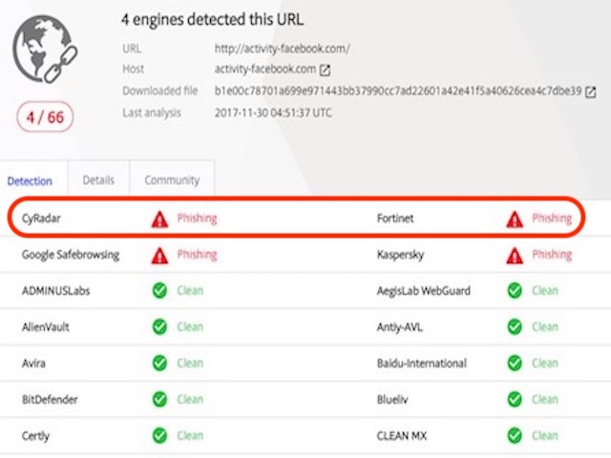Click Avira's Clean result text
The image size is (611, 458).
[x=190, y=363]
